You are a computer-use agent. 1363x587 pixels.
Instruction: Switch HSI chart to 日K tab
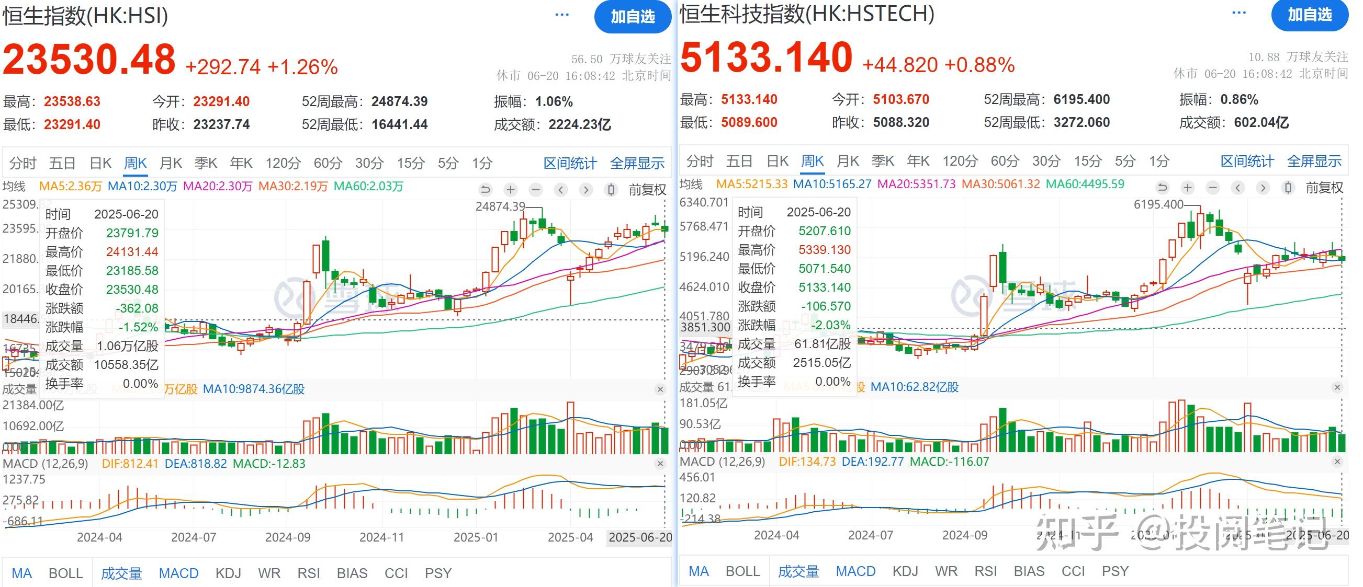point(100,164)
